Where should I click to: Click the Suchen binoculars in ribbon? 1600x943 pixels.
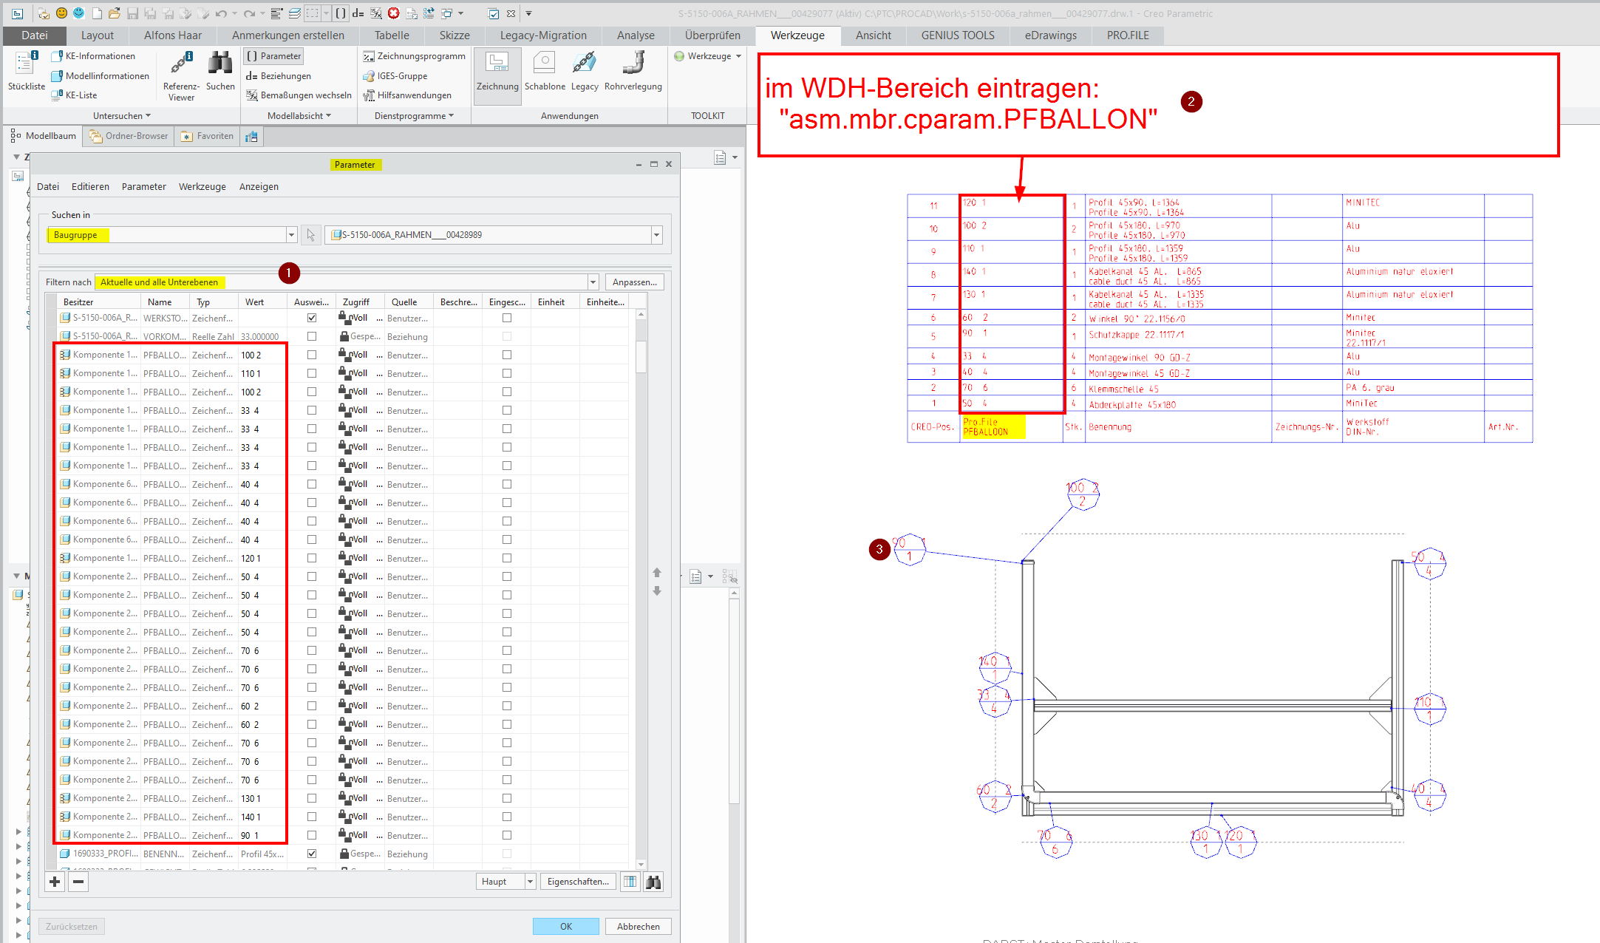pos(220,71)
